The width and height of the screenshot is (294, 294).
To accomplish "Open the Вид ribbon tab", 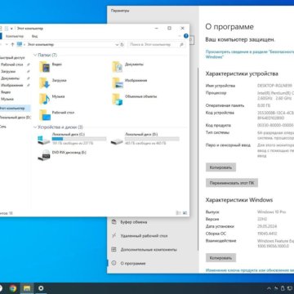I will click(x=34, y=36).
